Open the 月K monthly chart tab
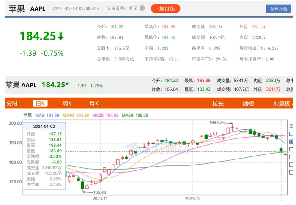 (x=94, y=103)
